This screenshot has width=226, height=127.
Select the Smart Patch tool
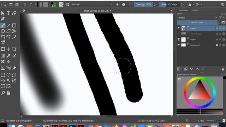(x=3, y=61)
